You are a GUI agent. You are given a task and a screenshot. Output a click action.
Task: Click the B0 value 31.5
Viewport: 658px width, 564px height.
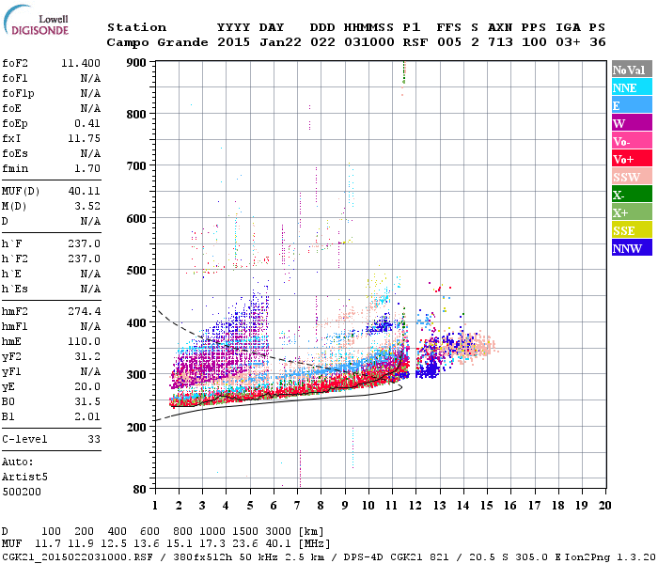coord(87,402)
